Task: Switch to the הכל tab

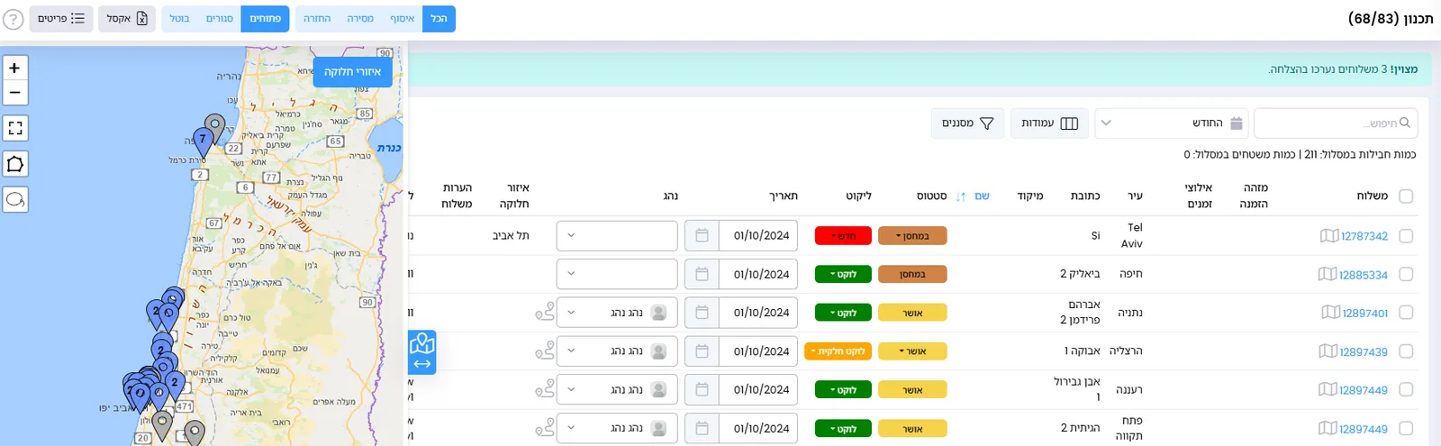Action: (439, 19)
